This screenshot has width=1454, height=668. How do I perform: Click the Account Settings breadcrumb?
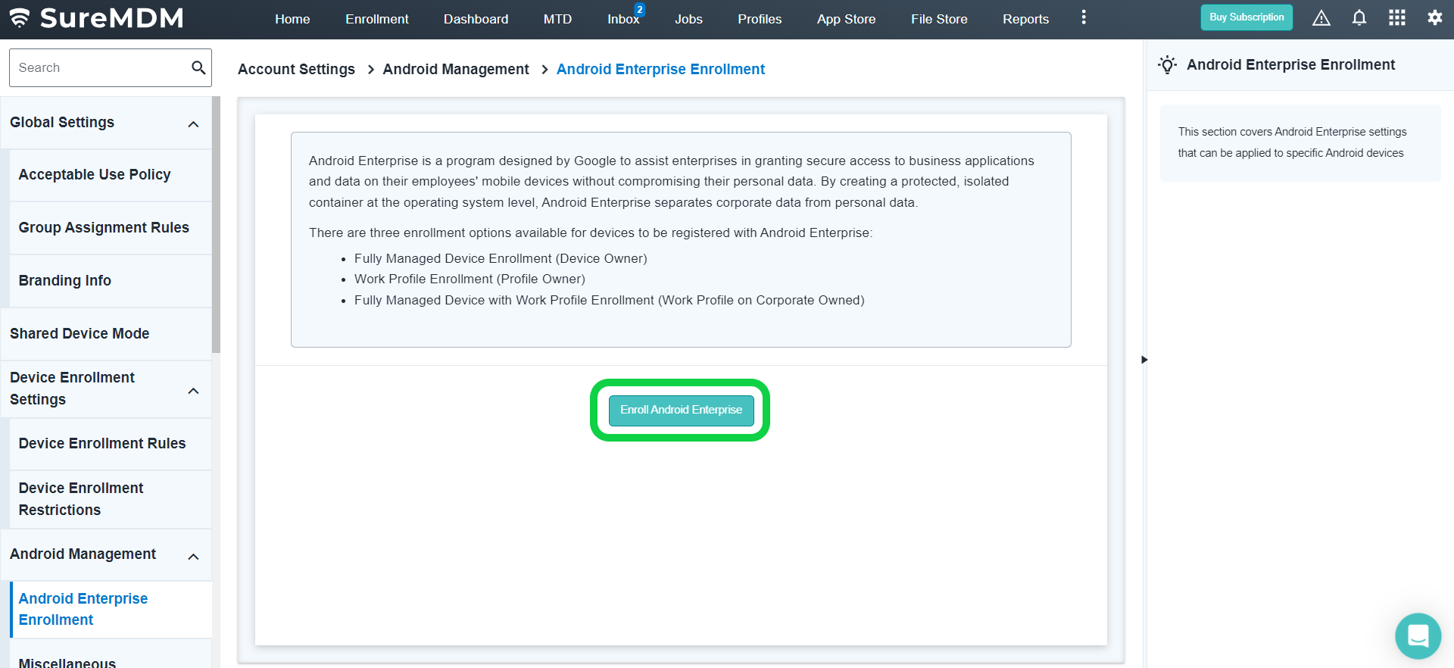296,69
